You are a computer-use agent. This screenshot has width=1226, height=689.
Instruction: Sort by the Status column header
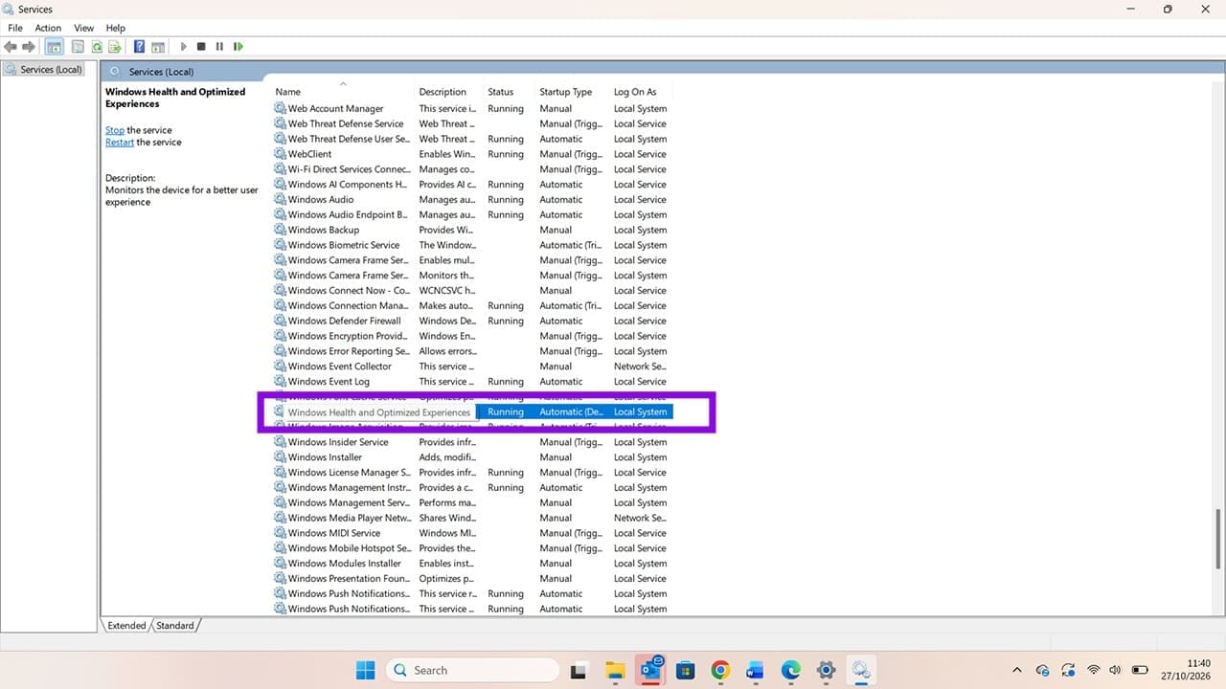pyautogui.click(x=510, y=92)
